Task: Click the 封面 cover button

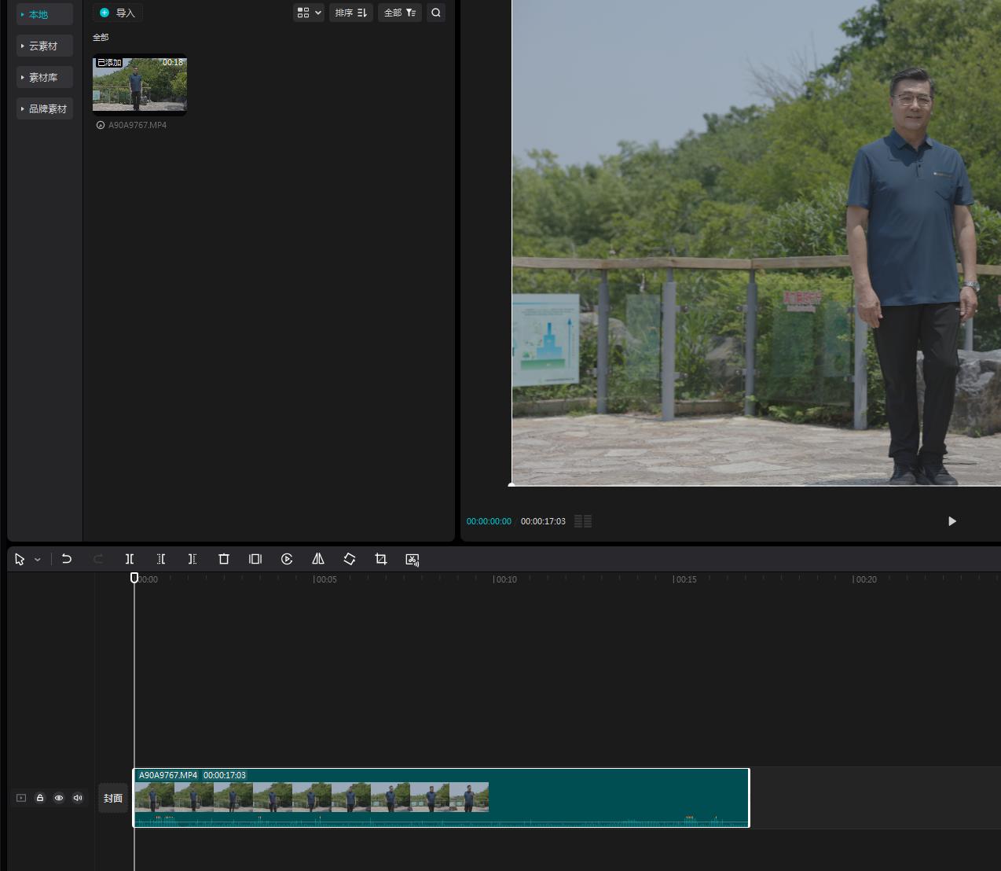Action: [x=113, y=798]
